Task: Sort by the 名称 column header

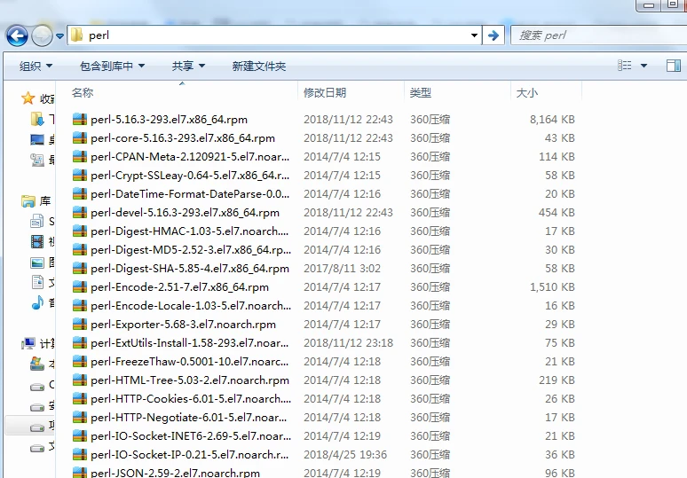Action: pyautogui.click(x=83, y=93)
